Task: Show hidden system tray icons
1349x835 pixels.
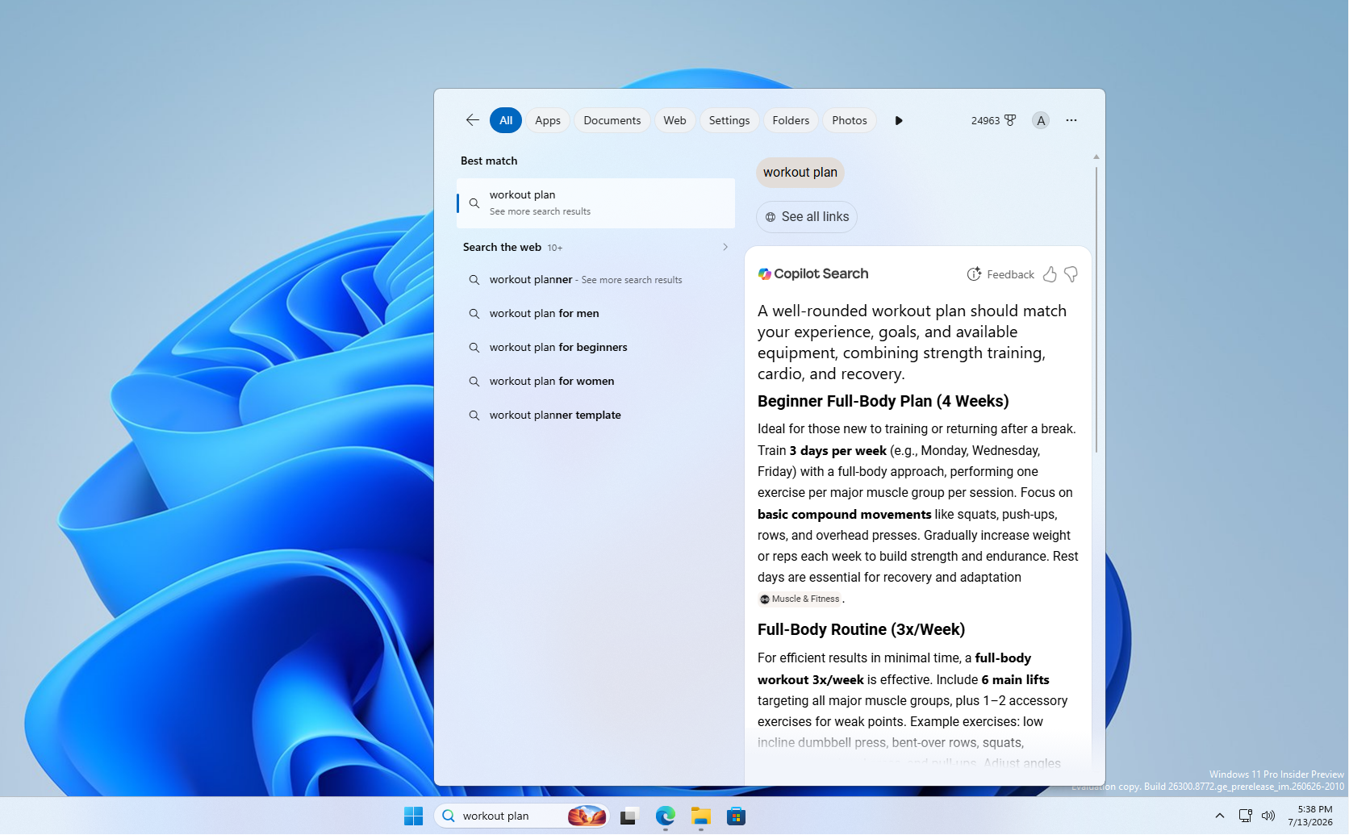Action: (x=1220, y=816)
